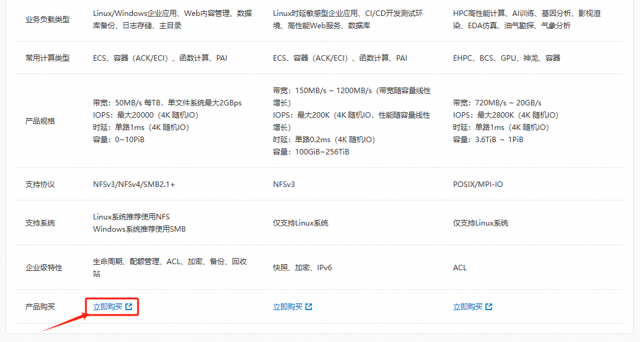Click the NFSv3 protocol cell

click(283, 184)
